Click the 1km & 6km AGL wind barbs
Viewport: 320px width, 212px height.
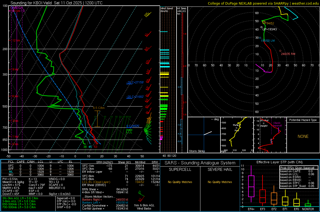coord(141,196)
